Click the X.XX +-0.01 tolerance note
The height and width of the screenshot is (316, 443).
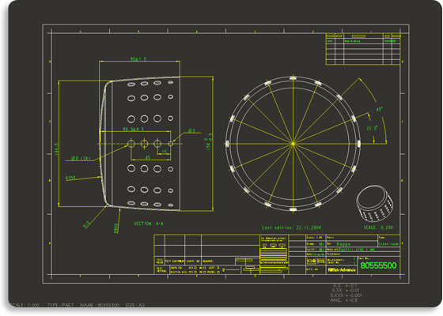click(346, 290)
